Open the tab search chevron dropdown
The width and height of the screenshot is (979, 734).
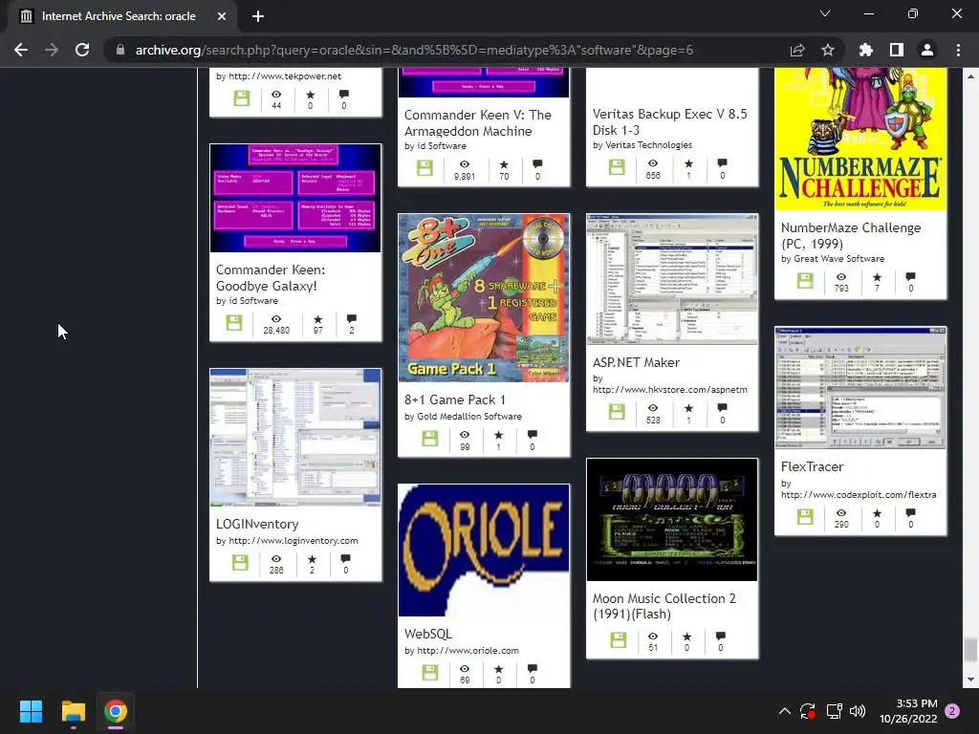[x=825, y=13]
